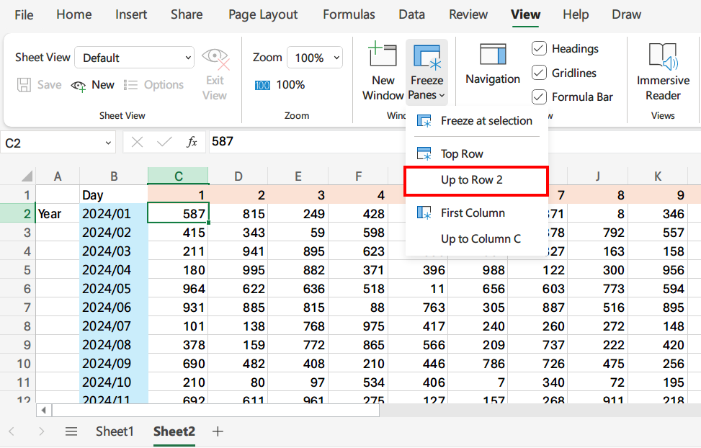Uncheck the Gridlines checkbox
Image resolution: width=701 pixels, height=448 pixels.
click(538, 73)
